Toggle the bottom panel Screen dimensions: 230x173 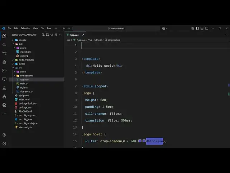(202, 28)
